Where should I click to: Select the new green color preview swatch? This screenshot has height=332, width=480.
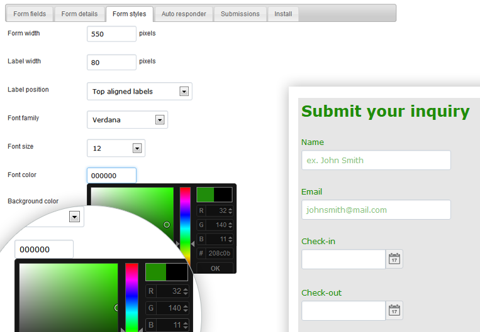click(x=205, y=195)
